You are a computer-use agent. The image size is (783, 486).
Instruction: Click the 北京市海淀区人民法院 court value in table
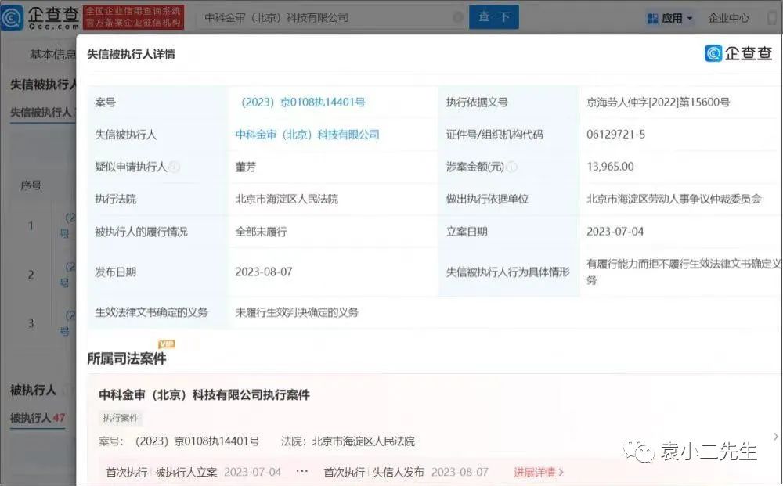[x=287, y=199]
